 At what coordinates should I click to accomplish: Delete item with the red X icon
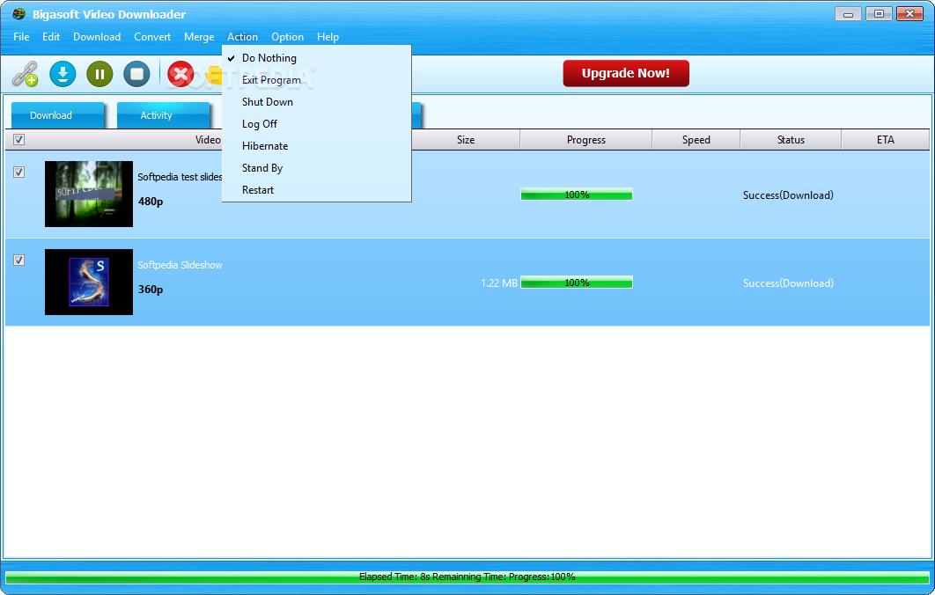tap(180, 74)
